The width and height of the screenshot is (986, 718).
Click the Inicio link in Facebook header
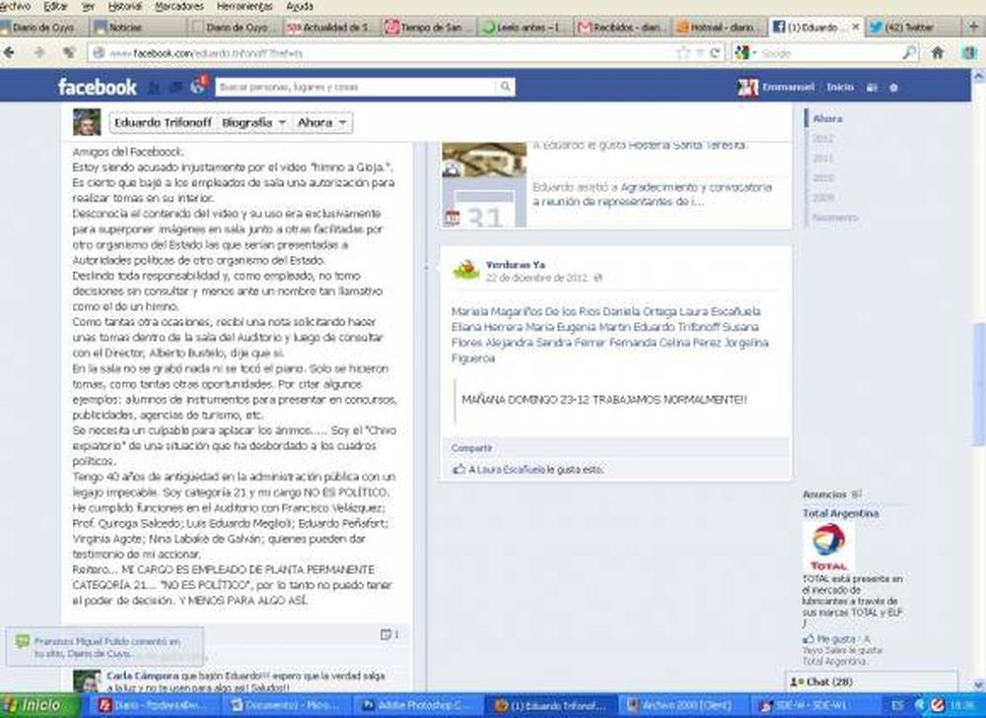[x=840, y=88]
